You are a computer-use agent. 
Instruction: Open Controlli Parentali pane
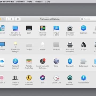click(29, 80)
